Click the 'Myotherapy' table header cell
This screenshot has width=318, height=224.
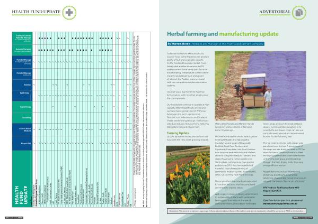click(x=22, y=96)
